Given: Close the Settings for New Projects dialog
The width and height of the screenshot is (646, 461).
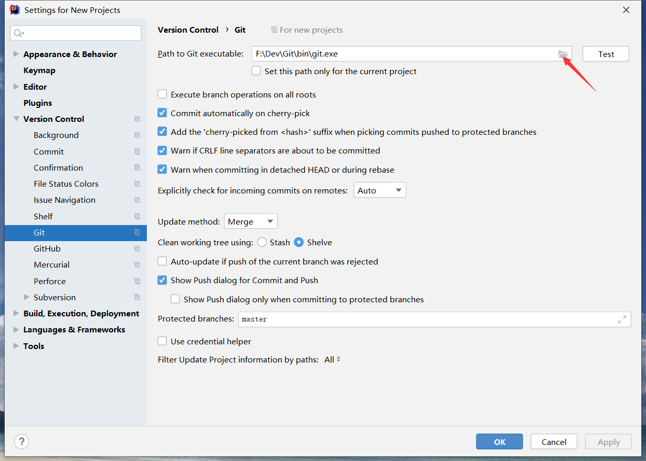Looking at the screenshot, I should coord(626,10).
